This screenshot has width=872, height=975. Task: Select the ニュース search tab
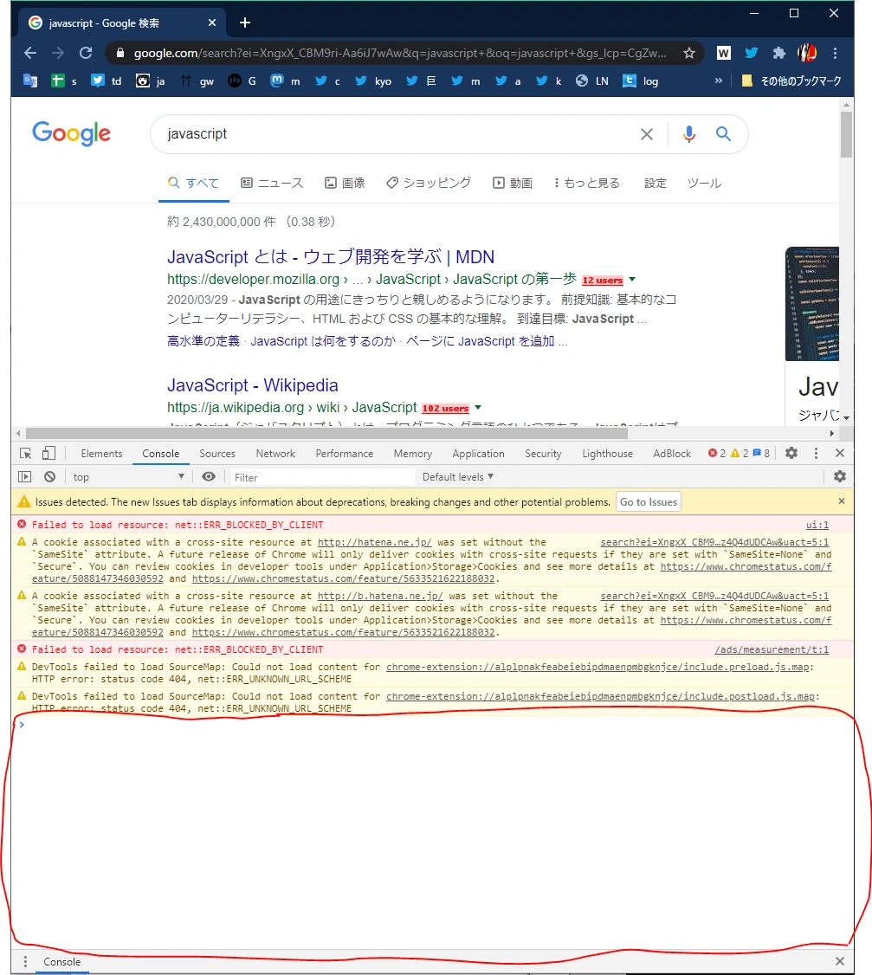click(x=273, y=183)
